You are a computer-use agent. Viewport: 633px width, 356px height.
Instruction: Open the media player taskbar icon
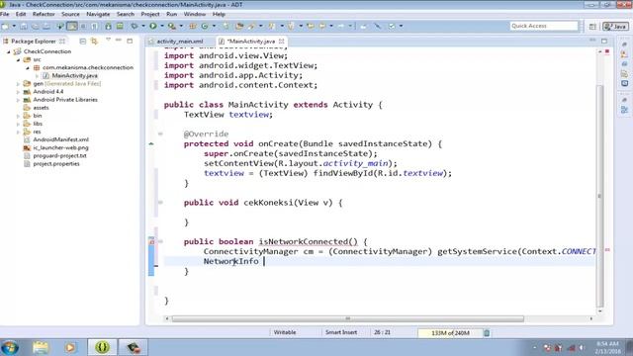[x=70, y=347]
